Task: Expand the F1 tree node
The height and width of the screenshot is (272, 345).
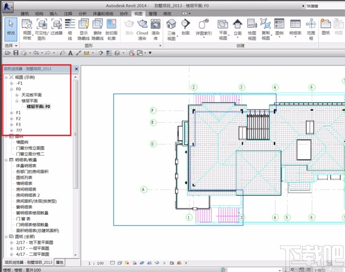Action: coord(12,113)
